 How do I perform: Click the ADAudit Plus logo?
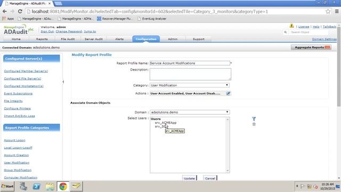(x=18, y=29)
